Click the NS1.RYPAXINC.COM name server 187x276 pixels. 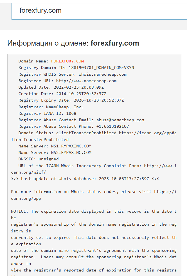(71, 146)
